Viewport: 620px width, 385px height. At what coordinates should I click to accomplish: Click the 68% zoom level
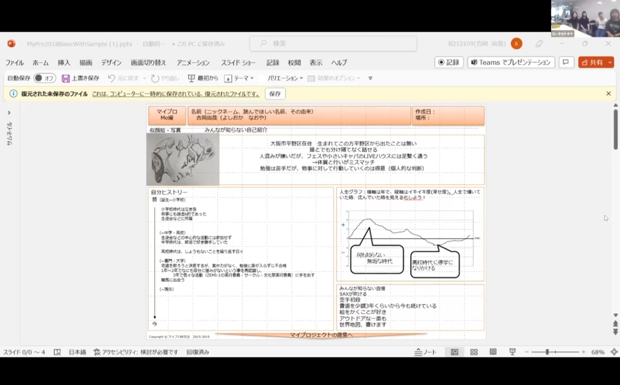[x=598, y=352]
